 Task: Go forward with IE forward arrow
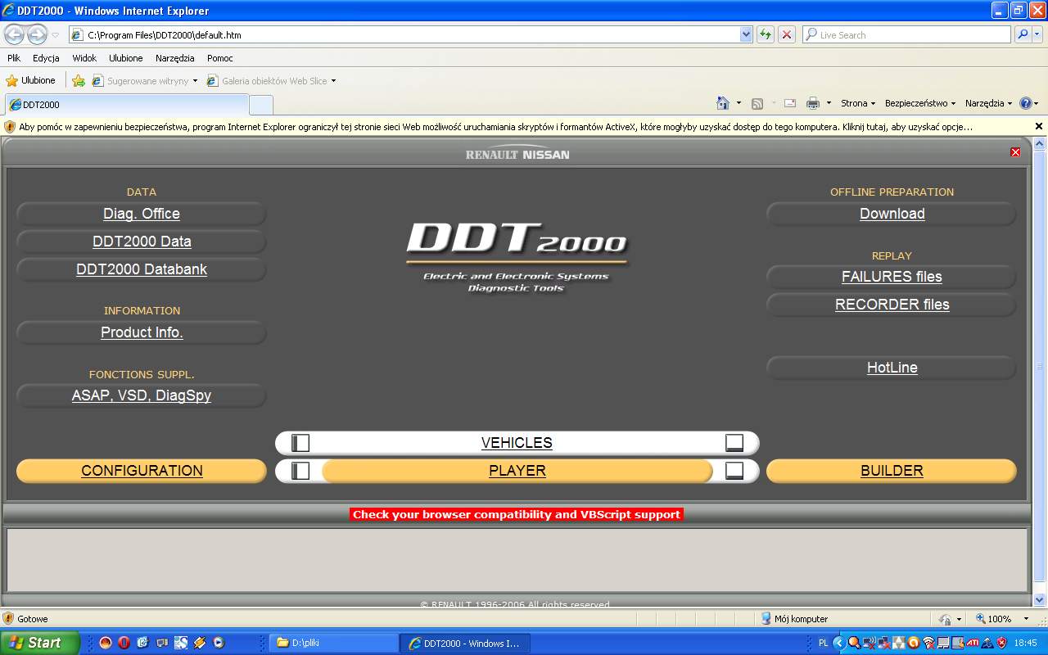coord(37,34)
